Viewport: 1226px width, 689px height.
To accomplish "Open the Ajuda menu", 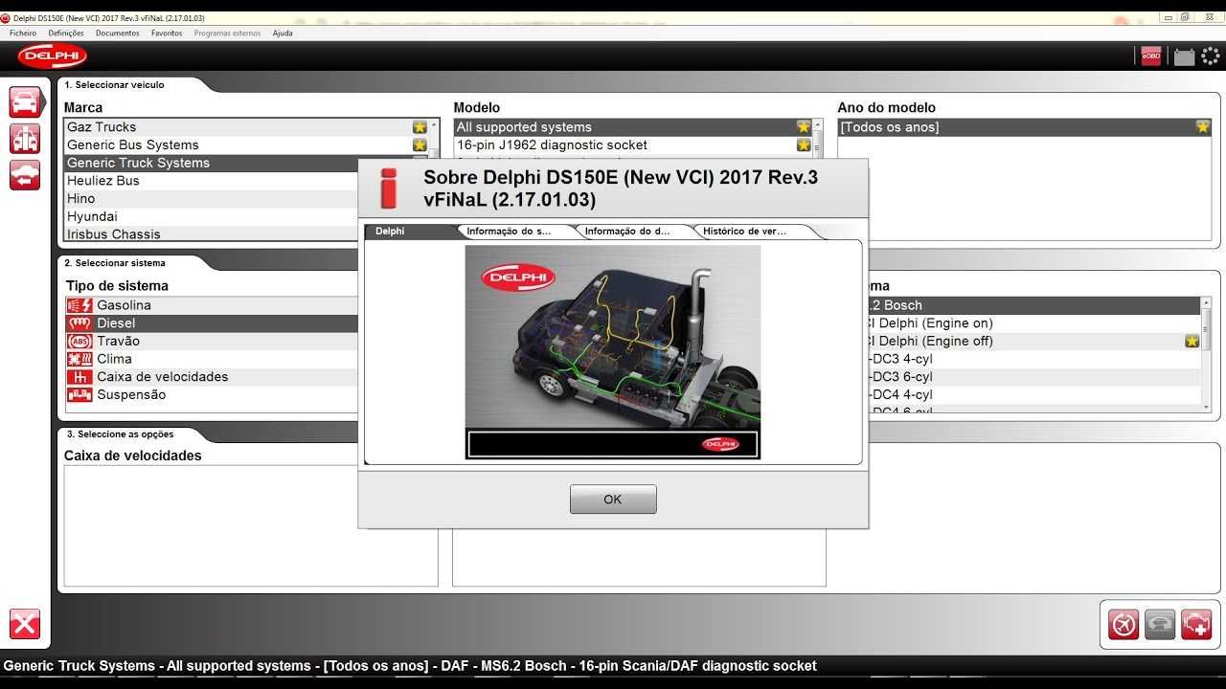I will (x=283, y=33).
